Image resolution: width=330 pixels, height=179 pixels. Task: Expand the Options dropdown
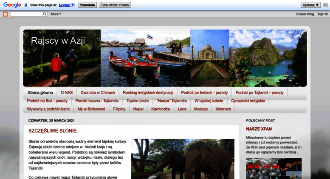pos(310,5)
